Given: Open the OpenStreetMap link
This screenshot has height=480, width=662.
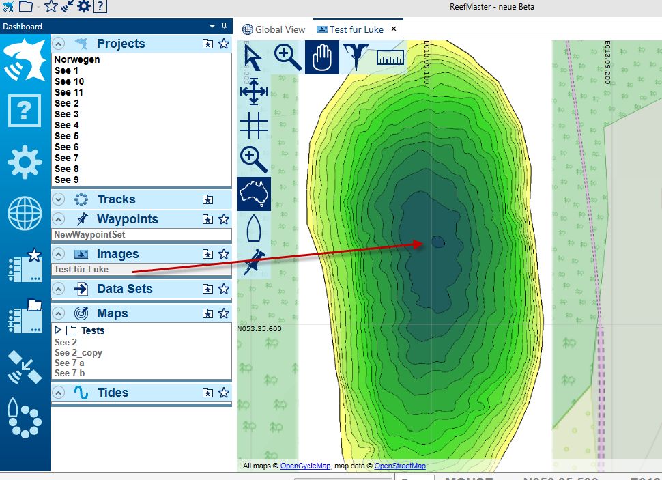Looking at the screenshot, I should point(400,466).
